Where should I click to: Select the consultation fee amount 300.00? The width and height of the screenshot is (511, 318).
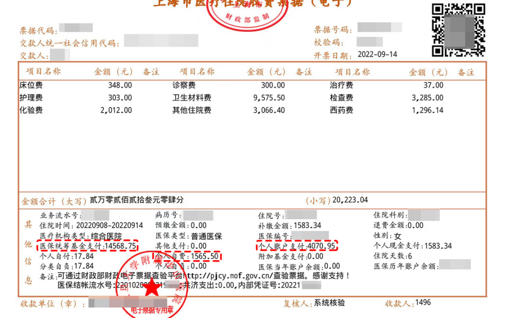click(273, 85)
